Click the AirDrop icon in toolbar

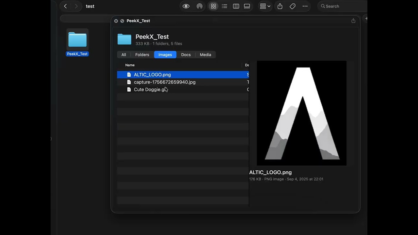[200, 6]
